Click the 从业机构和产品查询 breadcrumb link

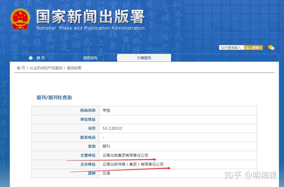click(x=46, y=68)
